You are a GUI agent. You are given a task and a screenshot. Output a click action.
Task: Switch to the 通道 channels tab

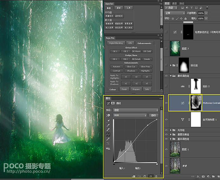coord(174,3)
